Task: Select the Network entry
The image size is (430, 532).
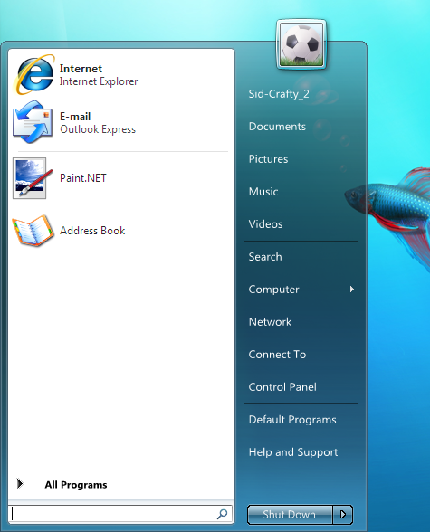Action: pyautogui.click(x=270, y=322)
